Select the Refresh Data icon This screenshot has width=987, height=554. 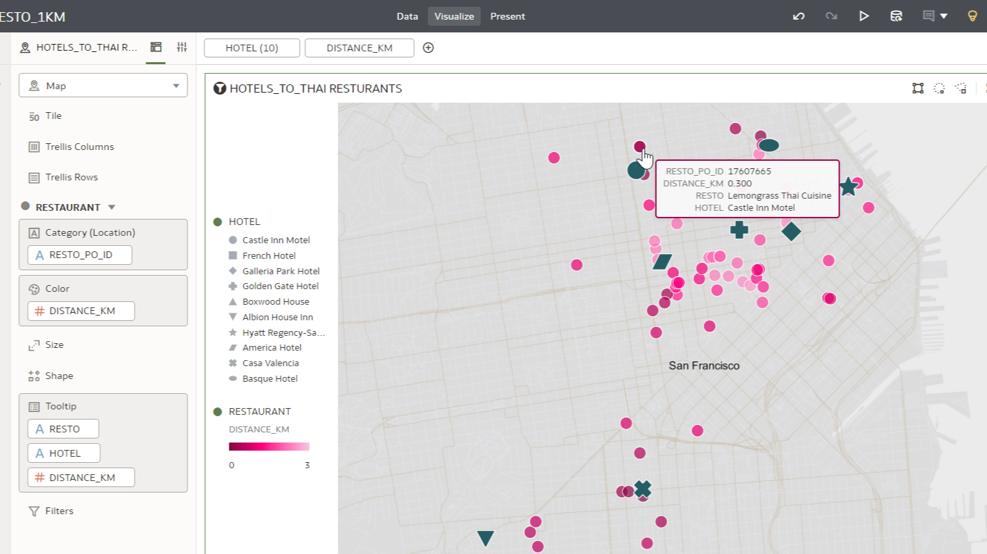[896, 16]
